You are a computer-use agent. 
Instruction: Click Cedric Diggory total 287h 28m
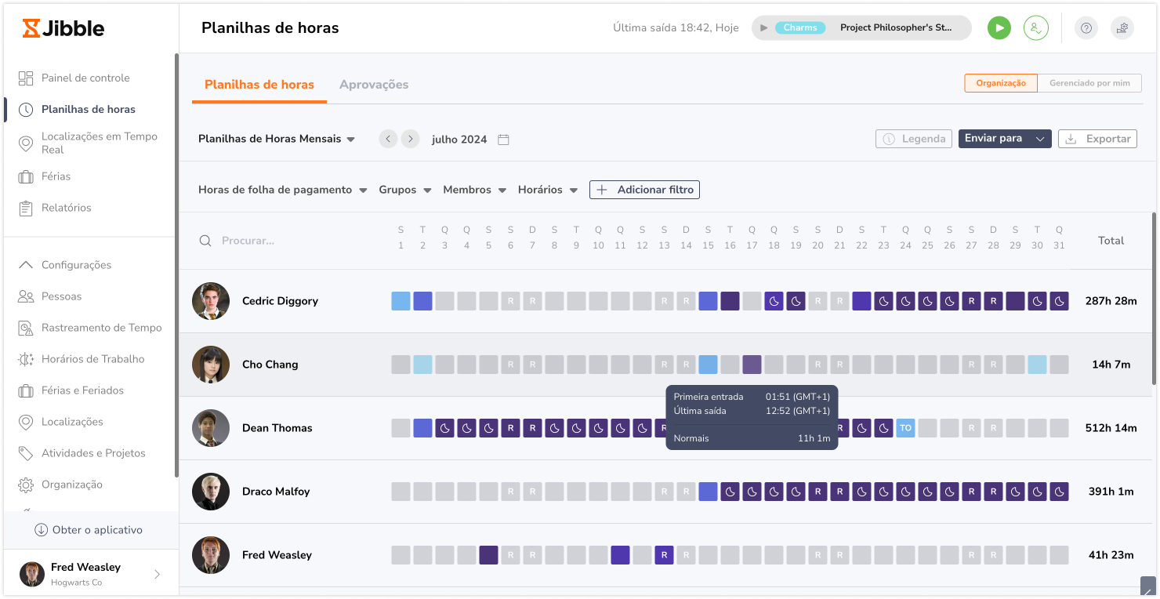(1111, 301)
